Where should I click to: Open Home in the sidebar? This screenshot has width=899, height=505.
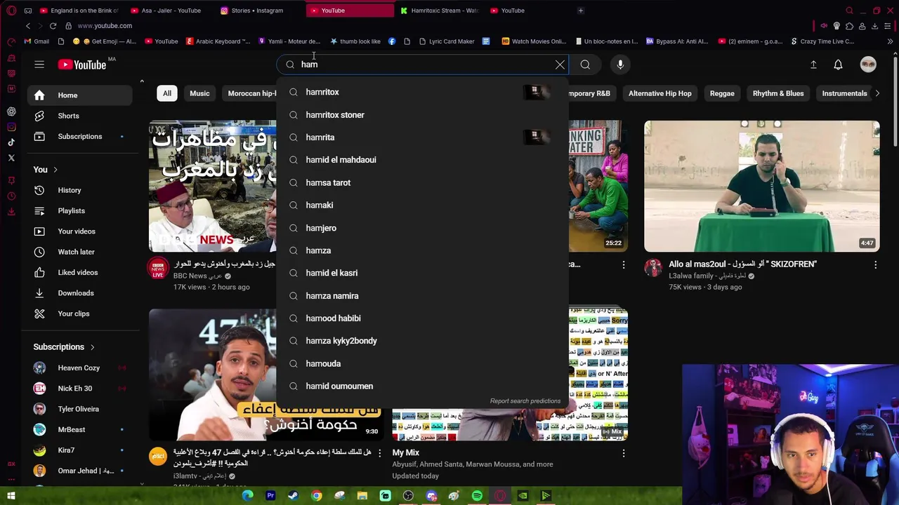(x=79, y=95)
